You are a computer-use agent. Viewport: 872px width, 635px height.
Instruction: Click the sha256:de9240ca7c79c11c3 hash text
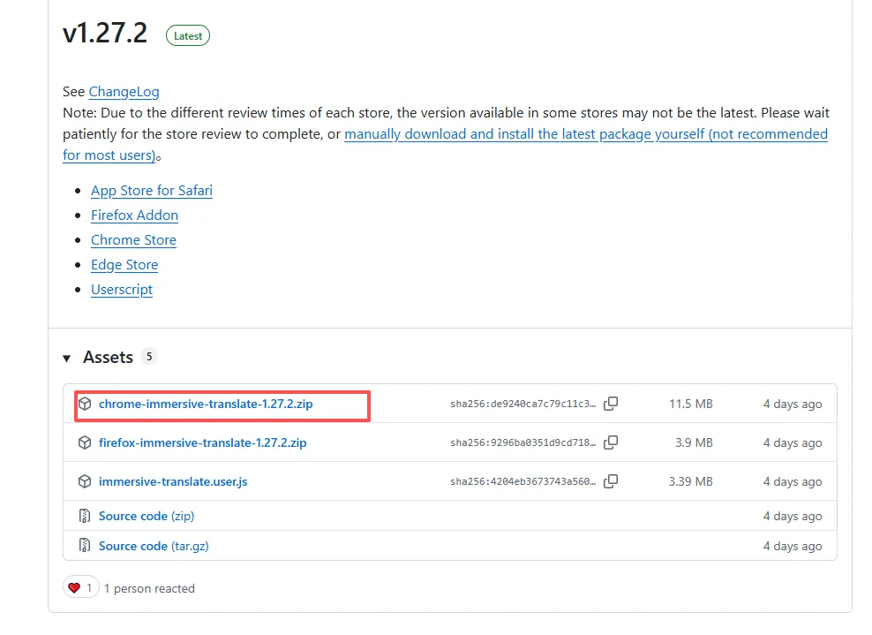coord(522,404)
